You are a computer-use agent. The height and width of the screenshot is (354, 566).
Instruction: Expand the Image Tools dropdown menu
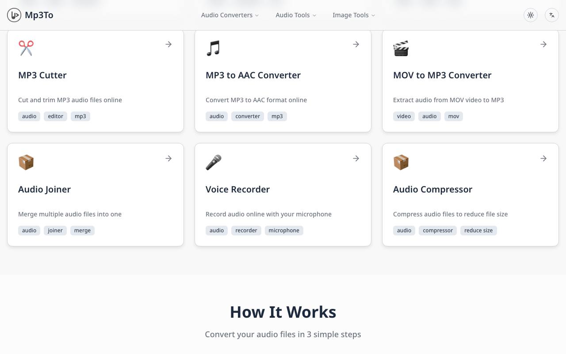click(x=354, y=15)
